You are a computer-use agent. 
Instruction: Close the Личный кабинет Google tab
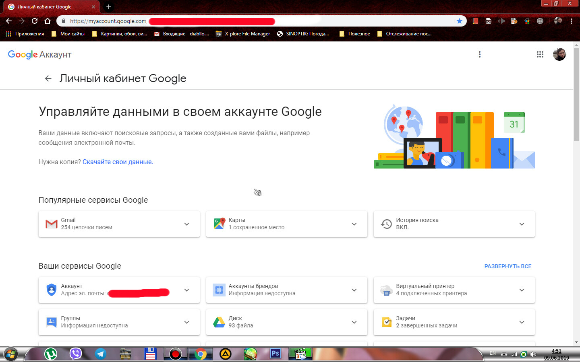coord(93,7)
